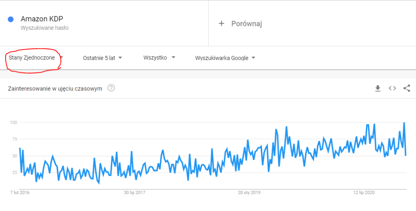Click the 20 sty 2019 axis label
Viewport: 416px width, 211px height.
coord(249,192)
